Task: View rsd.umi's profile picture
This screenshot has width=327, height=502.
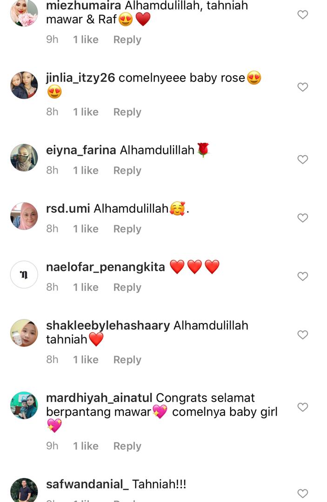Action: coord(24,216)
